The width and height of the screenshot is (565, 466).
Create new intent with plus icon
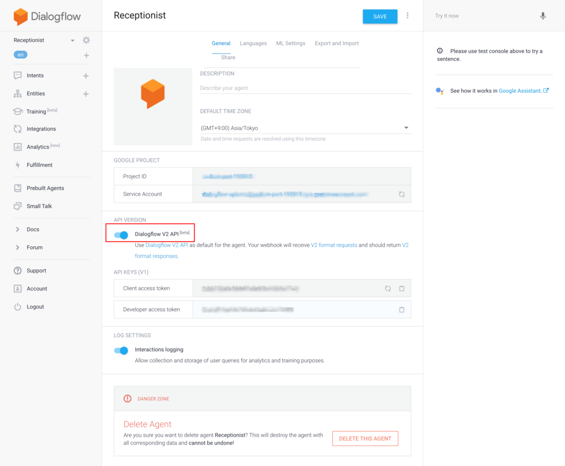pos(86,76)
